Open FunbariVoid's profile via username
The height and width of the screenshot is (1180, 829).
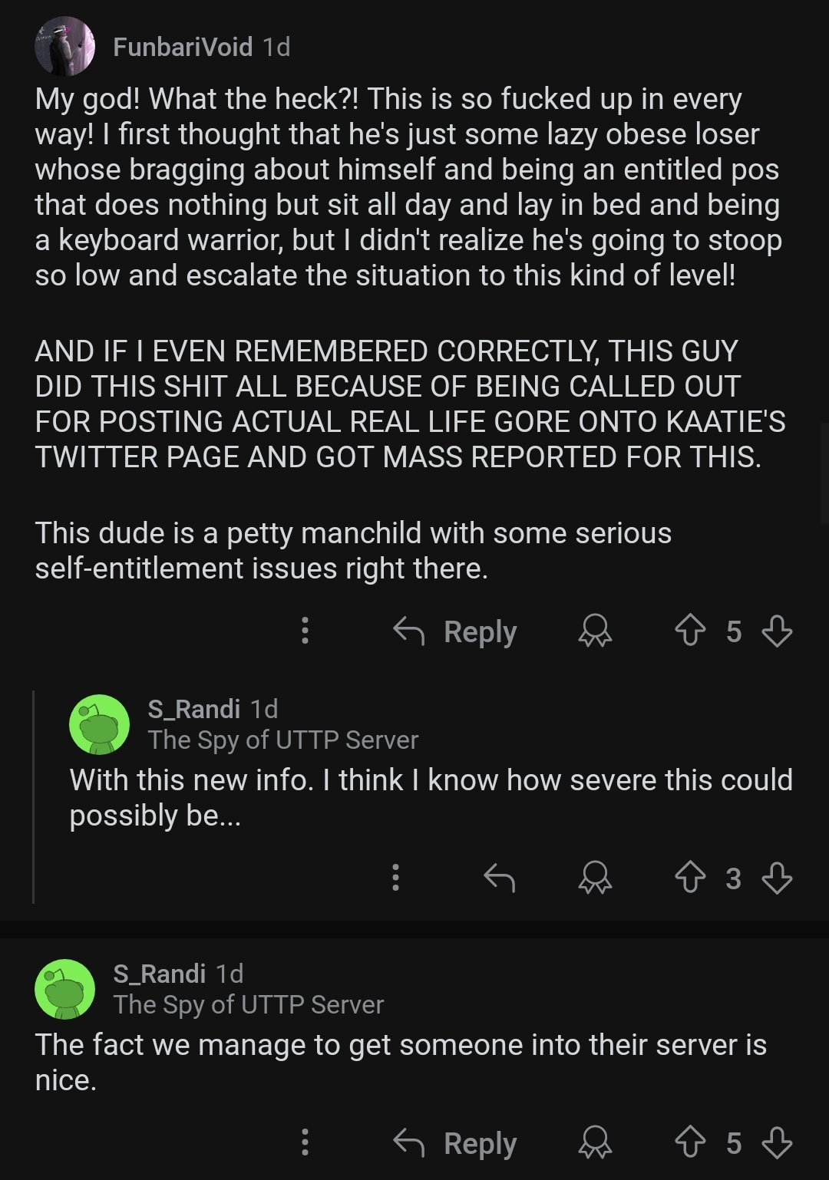183,47
